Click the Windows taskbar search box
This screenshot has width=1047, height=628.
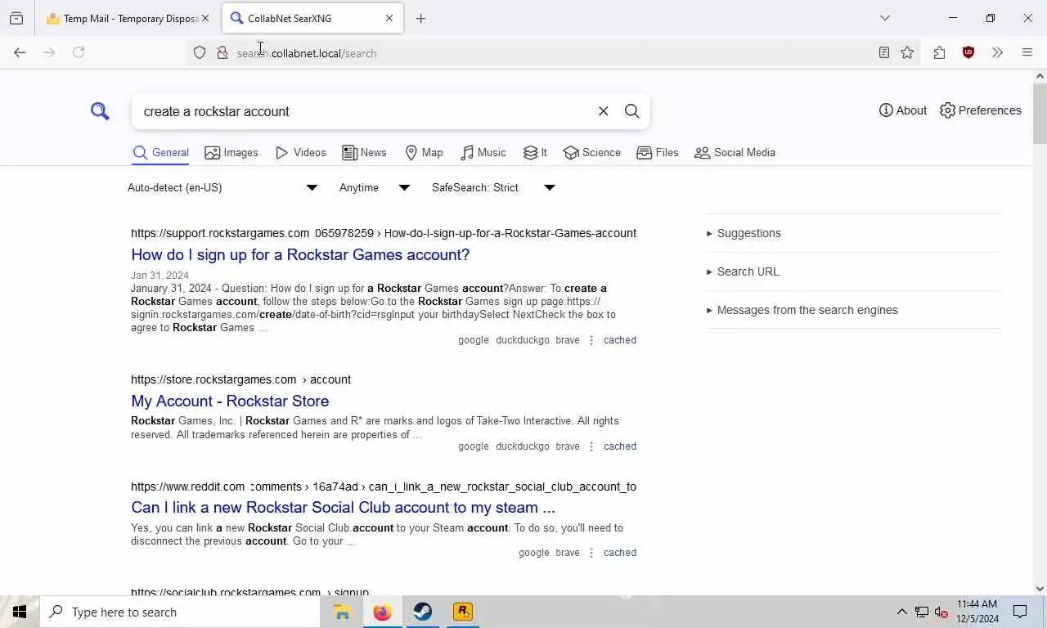[180, 612]
